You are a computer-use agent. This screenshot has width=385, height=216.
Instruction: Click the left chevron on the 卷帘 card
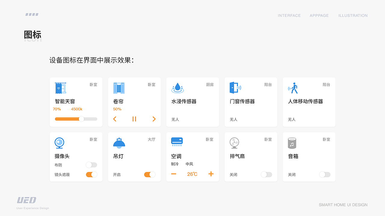(x=115, y=119)
